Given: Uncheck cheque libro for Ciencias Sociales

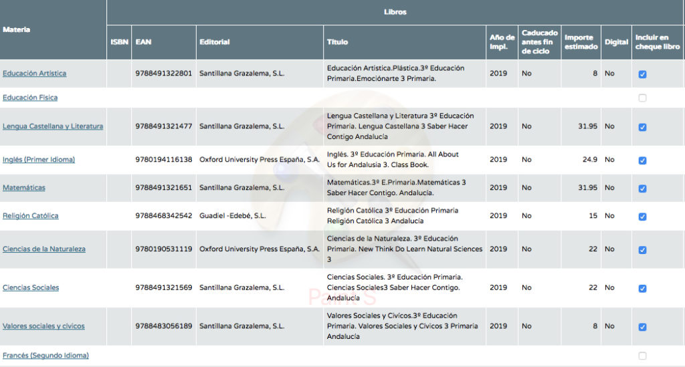Looking at the screenshot, I should (x=642, y=288).
